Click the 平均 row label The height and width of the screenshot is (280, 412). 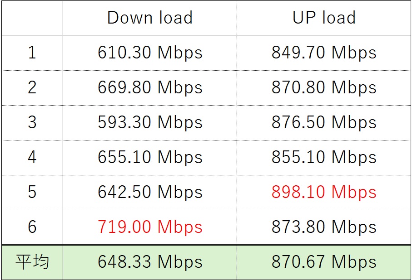[x=32, y=262]
